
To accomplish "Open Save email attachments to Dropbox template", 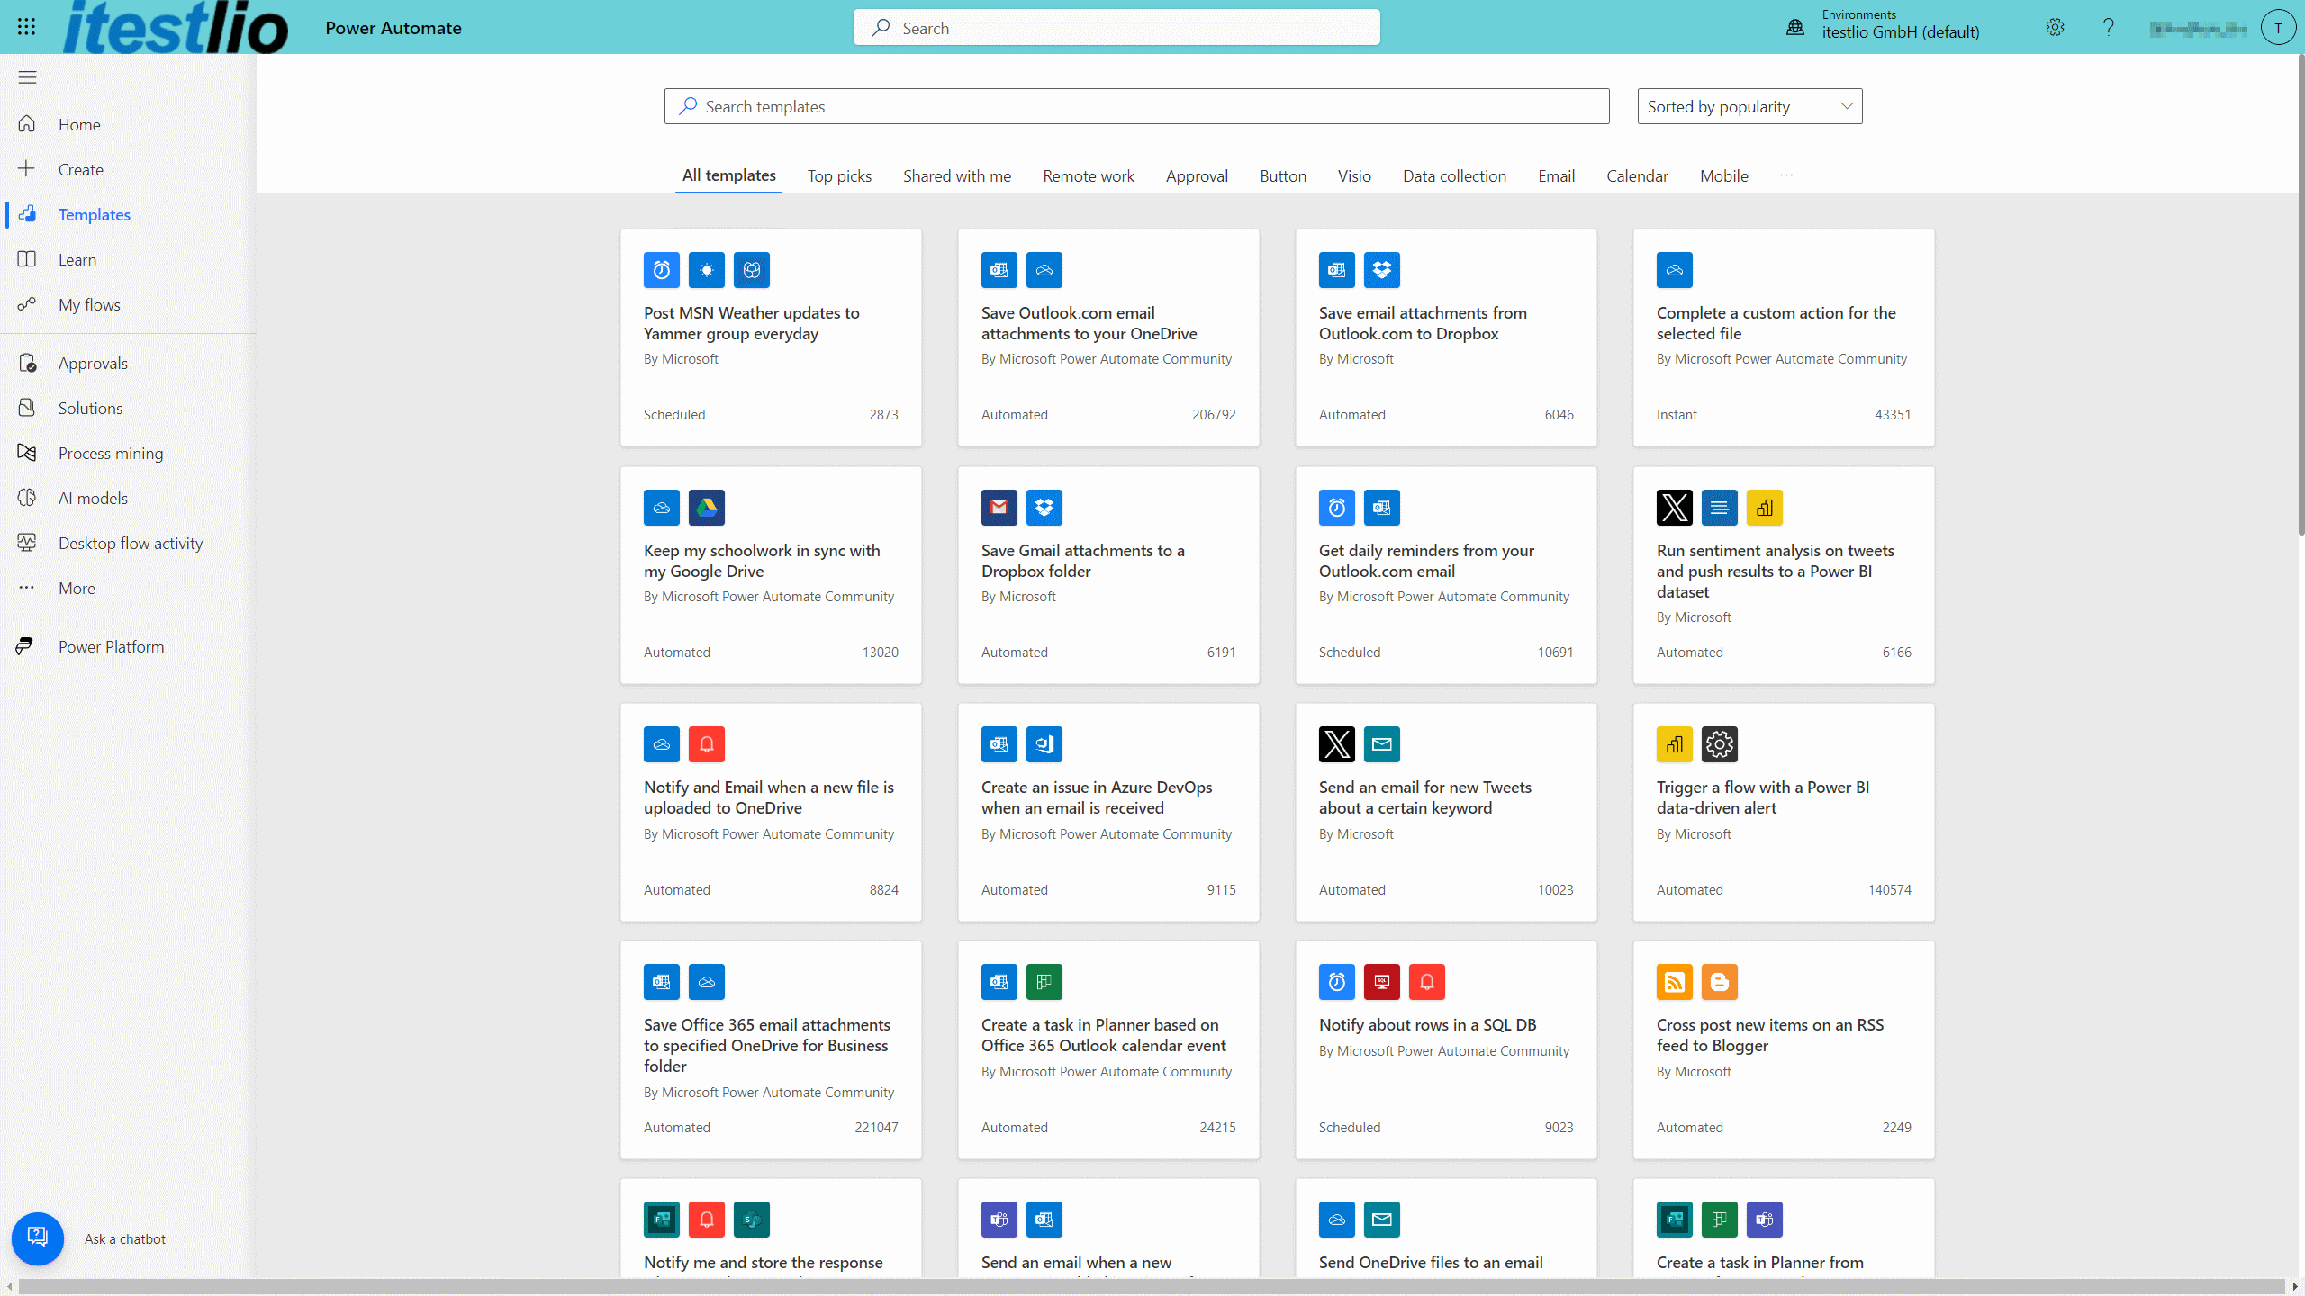I will click(1446, 337).
